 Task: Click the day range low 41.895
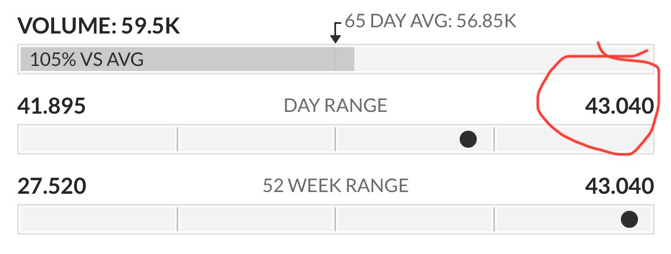pos(51,106)
